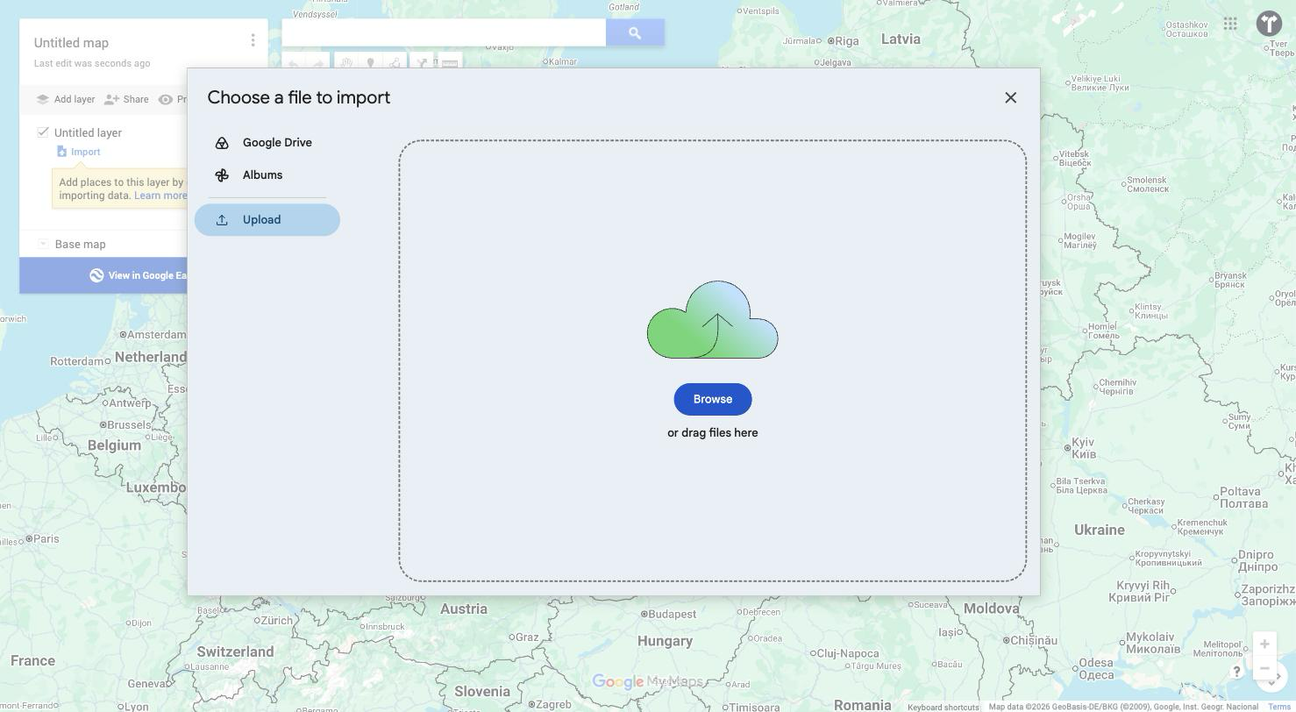
Task: Click the Riga label on the map
Action: 847,40
